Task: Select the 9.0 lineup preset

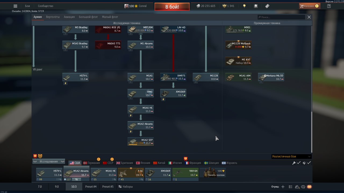Action: (57, 187)
